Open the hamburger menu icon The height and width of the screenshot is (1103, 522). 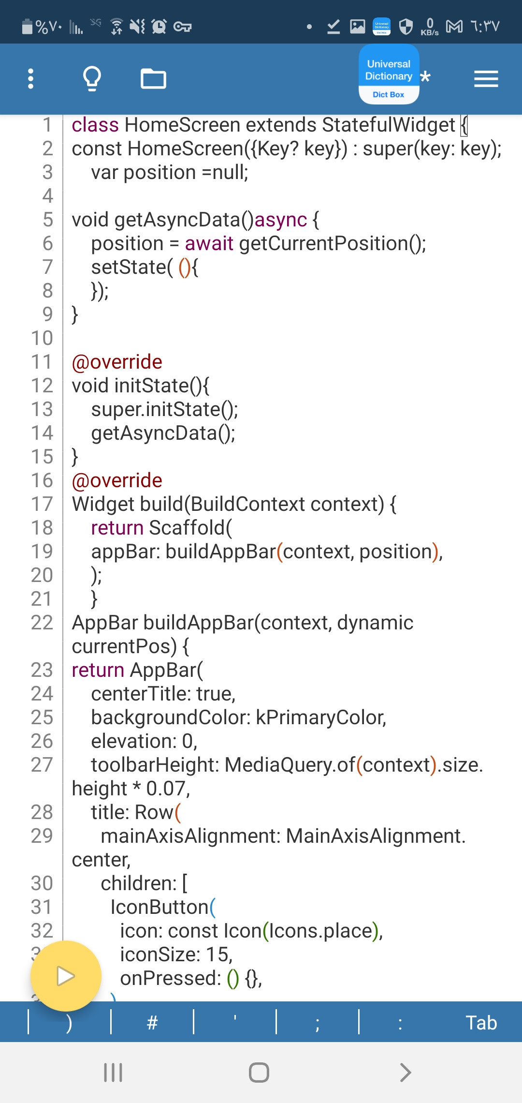click(x=486, y=79)
